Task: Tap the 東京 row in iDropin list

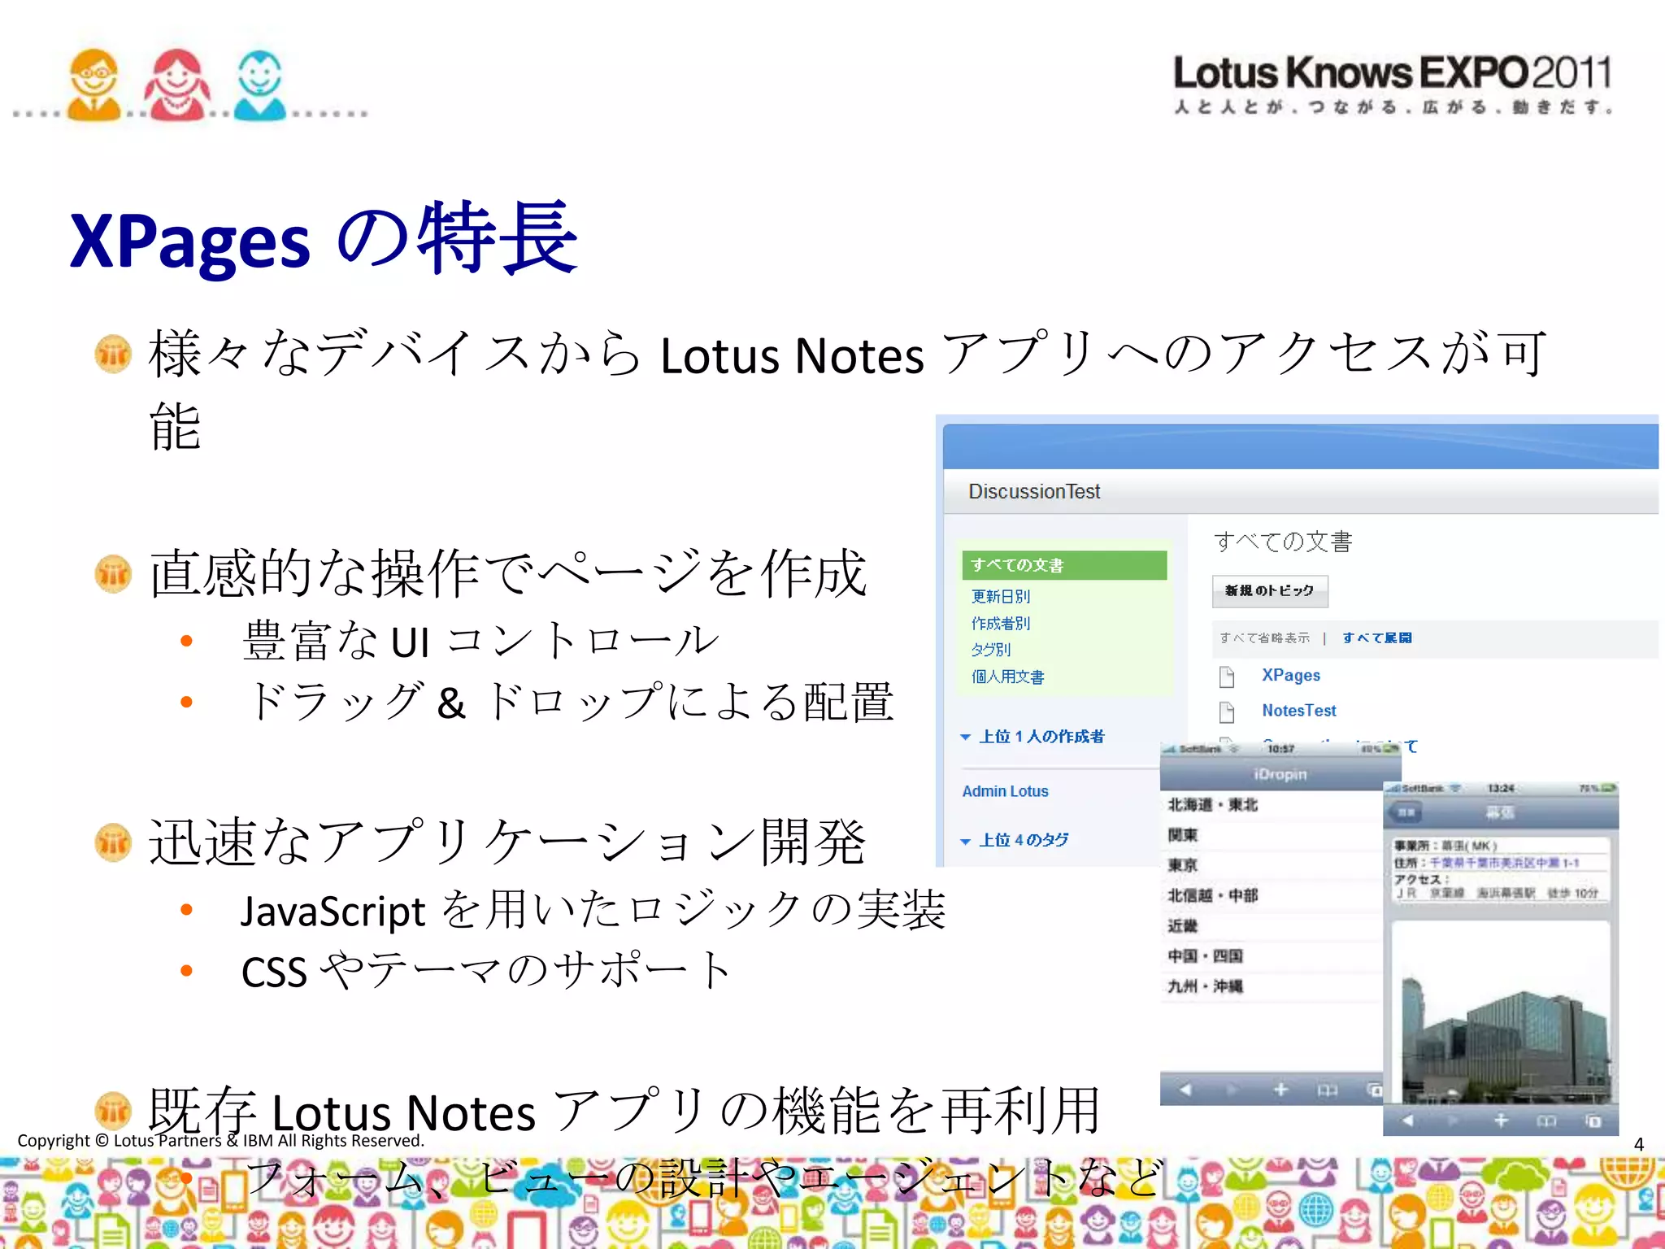Action: [1272, 865]
